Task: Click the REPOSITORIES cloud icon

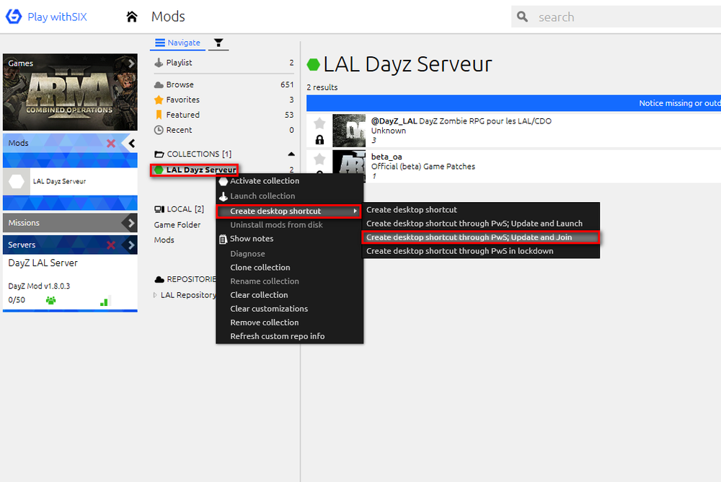Action: point(159,279)
